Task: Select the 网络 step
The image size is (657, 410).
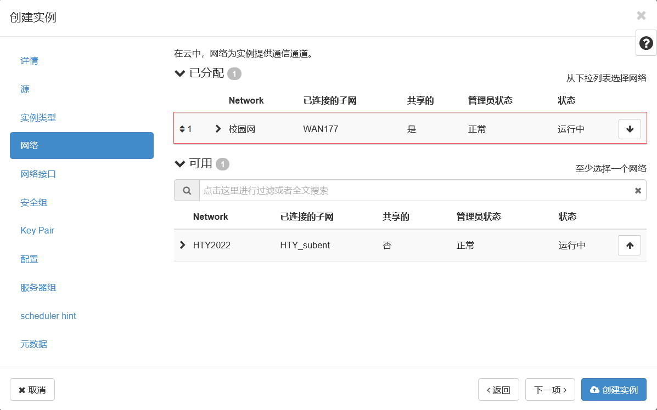Action: pos(82,146)
